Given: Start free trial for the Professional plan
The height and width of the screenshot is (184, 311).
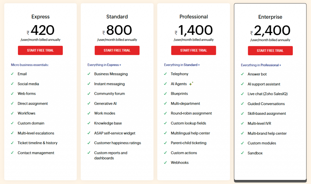Looking at the screenshot, I should tap(193, 50).
